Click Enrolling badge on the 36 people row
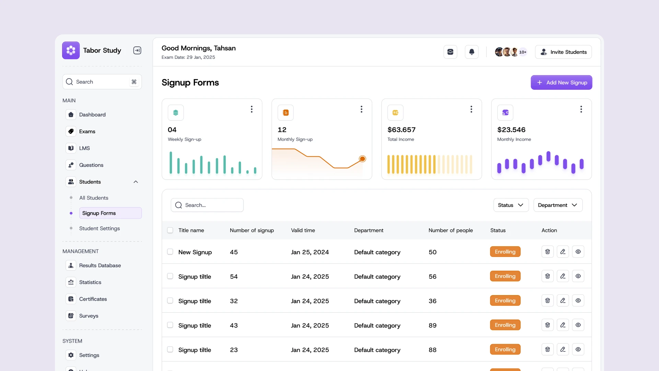 (505, 301)
